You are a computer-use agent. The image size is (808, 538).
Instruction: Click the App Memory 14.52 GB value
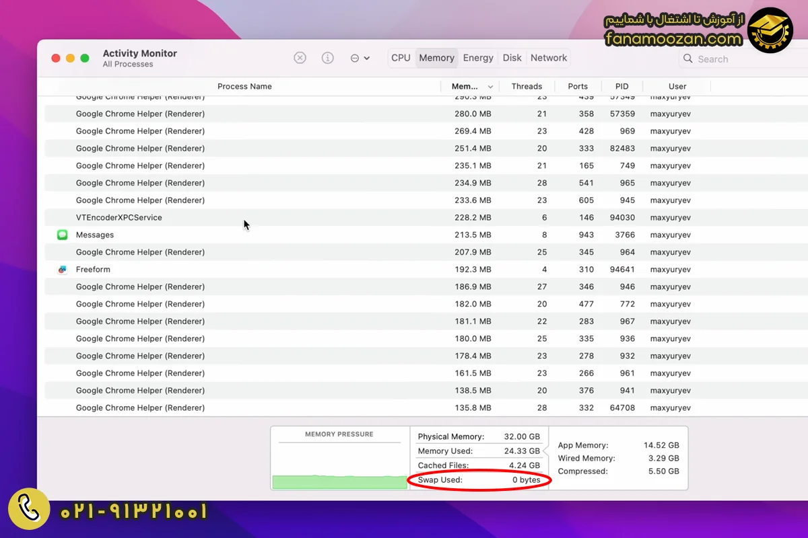point(661,445)
